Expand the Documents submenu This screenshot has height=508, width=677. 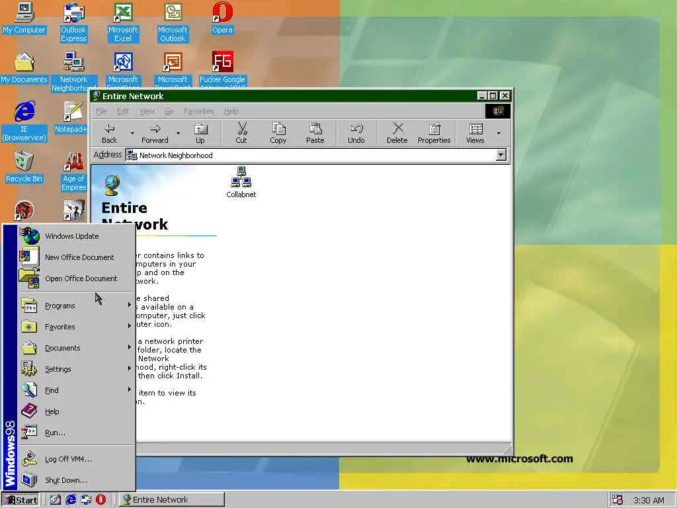(x=77, y=348)
